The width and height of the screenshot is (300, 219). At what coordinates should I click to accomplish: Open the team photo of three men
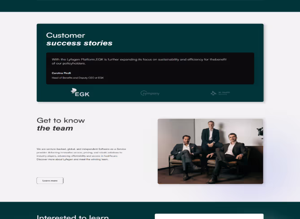210,151
